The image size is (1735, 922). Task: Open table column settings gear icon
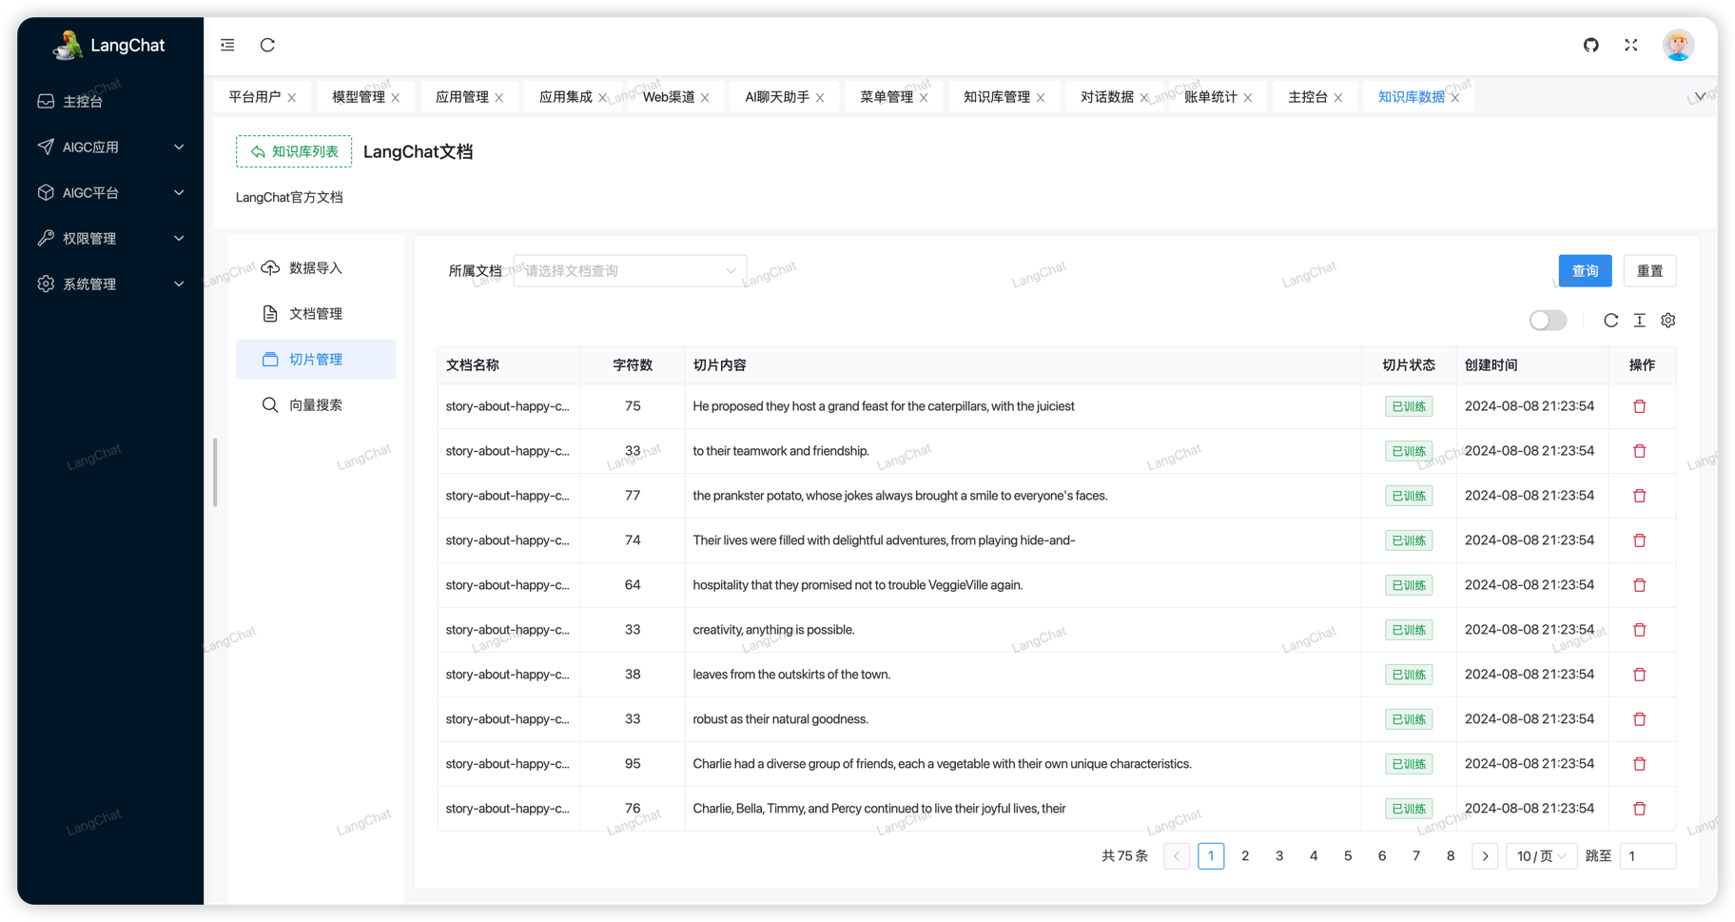[x=1667, y=321]
